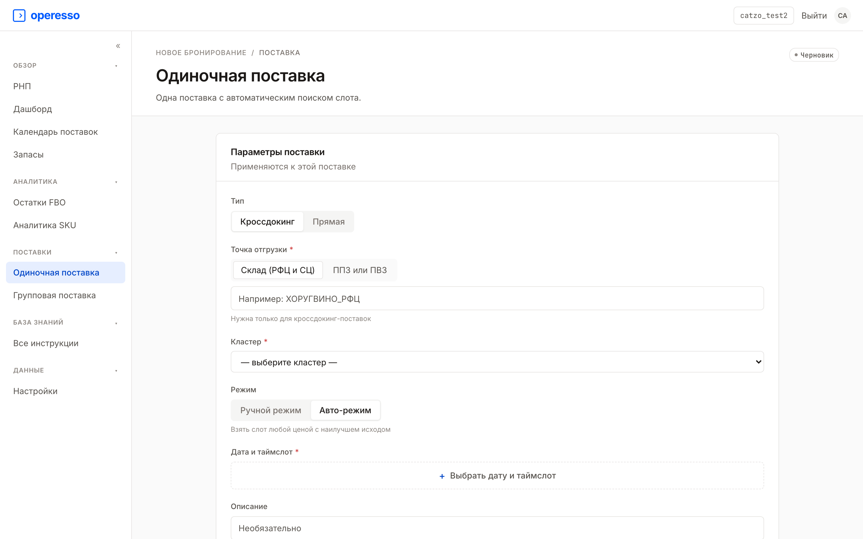Open Настройки in the sidebar
The width and height of the screenshot is (863, 539).
click(66, 391)
